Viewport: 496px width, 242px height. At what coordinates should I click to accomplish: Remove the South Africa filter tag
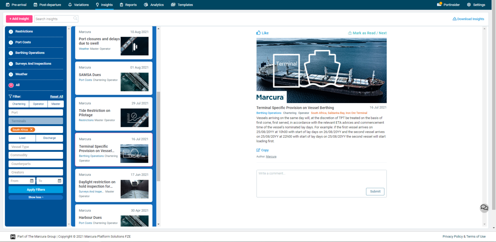point(31,130)
